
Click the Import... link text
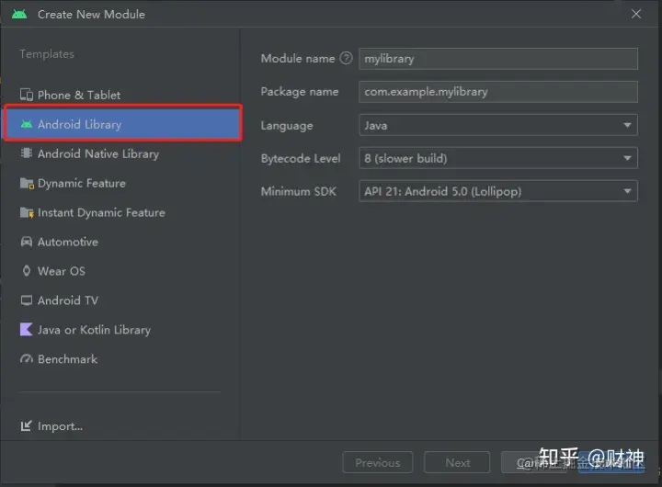pos(61,426)
